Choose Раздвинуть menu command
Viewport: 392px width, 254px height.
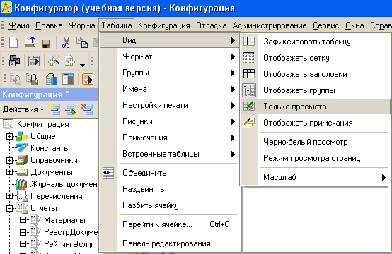(x=170, y=189)
